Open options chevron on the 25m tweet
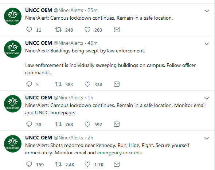This screenshot has height=170, width=215. tap(207, 11)
